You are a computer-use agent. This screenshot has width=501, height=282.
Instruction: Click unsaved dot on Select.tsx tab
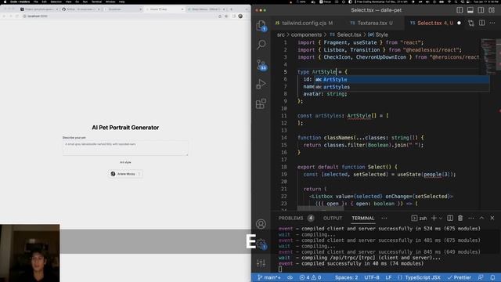click(x=460, y=23)
